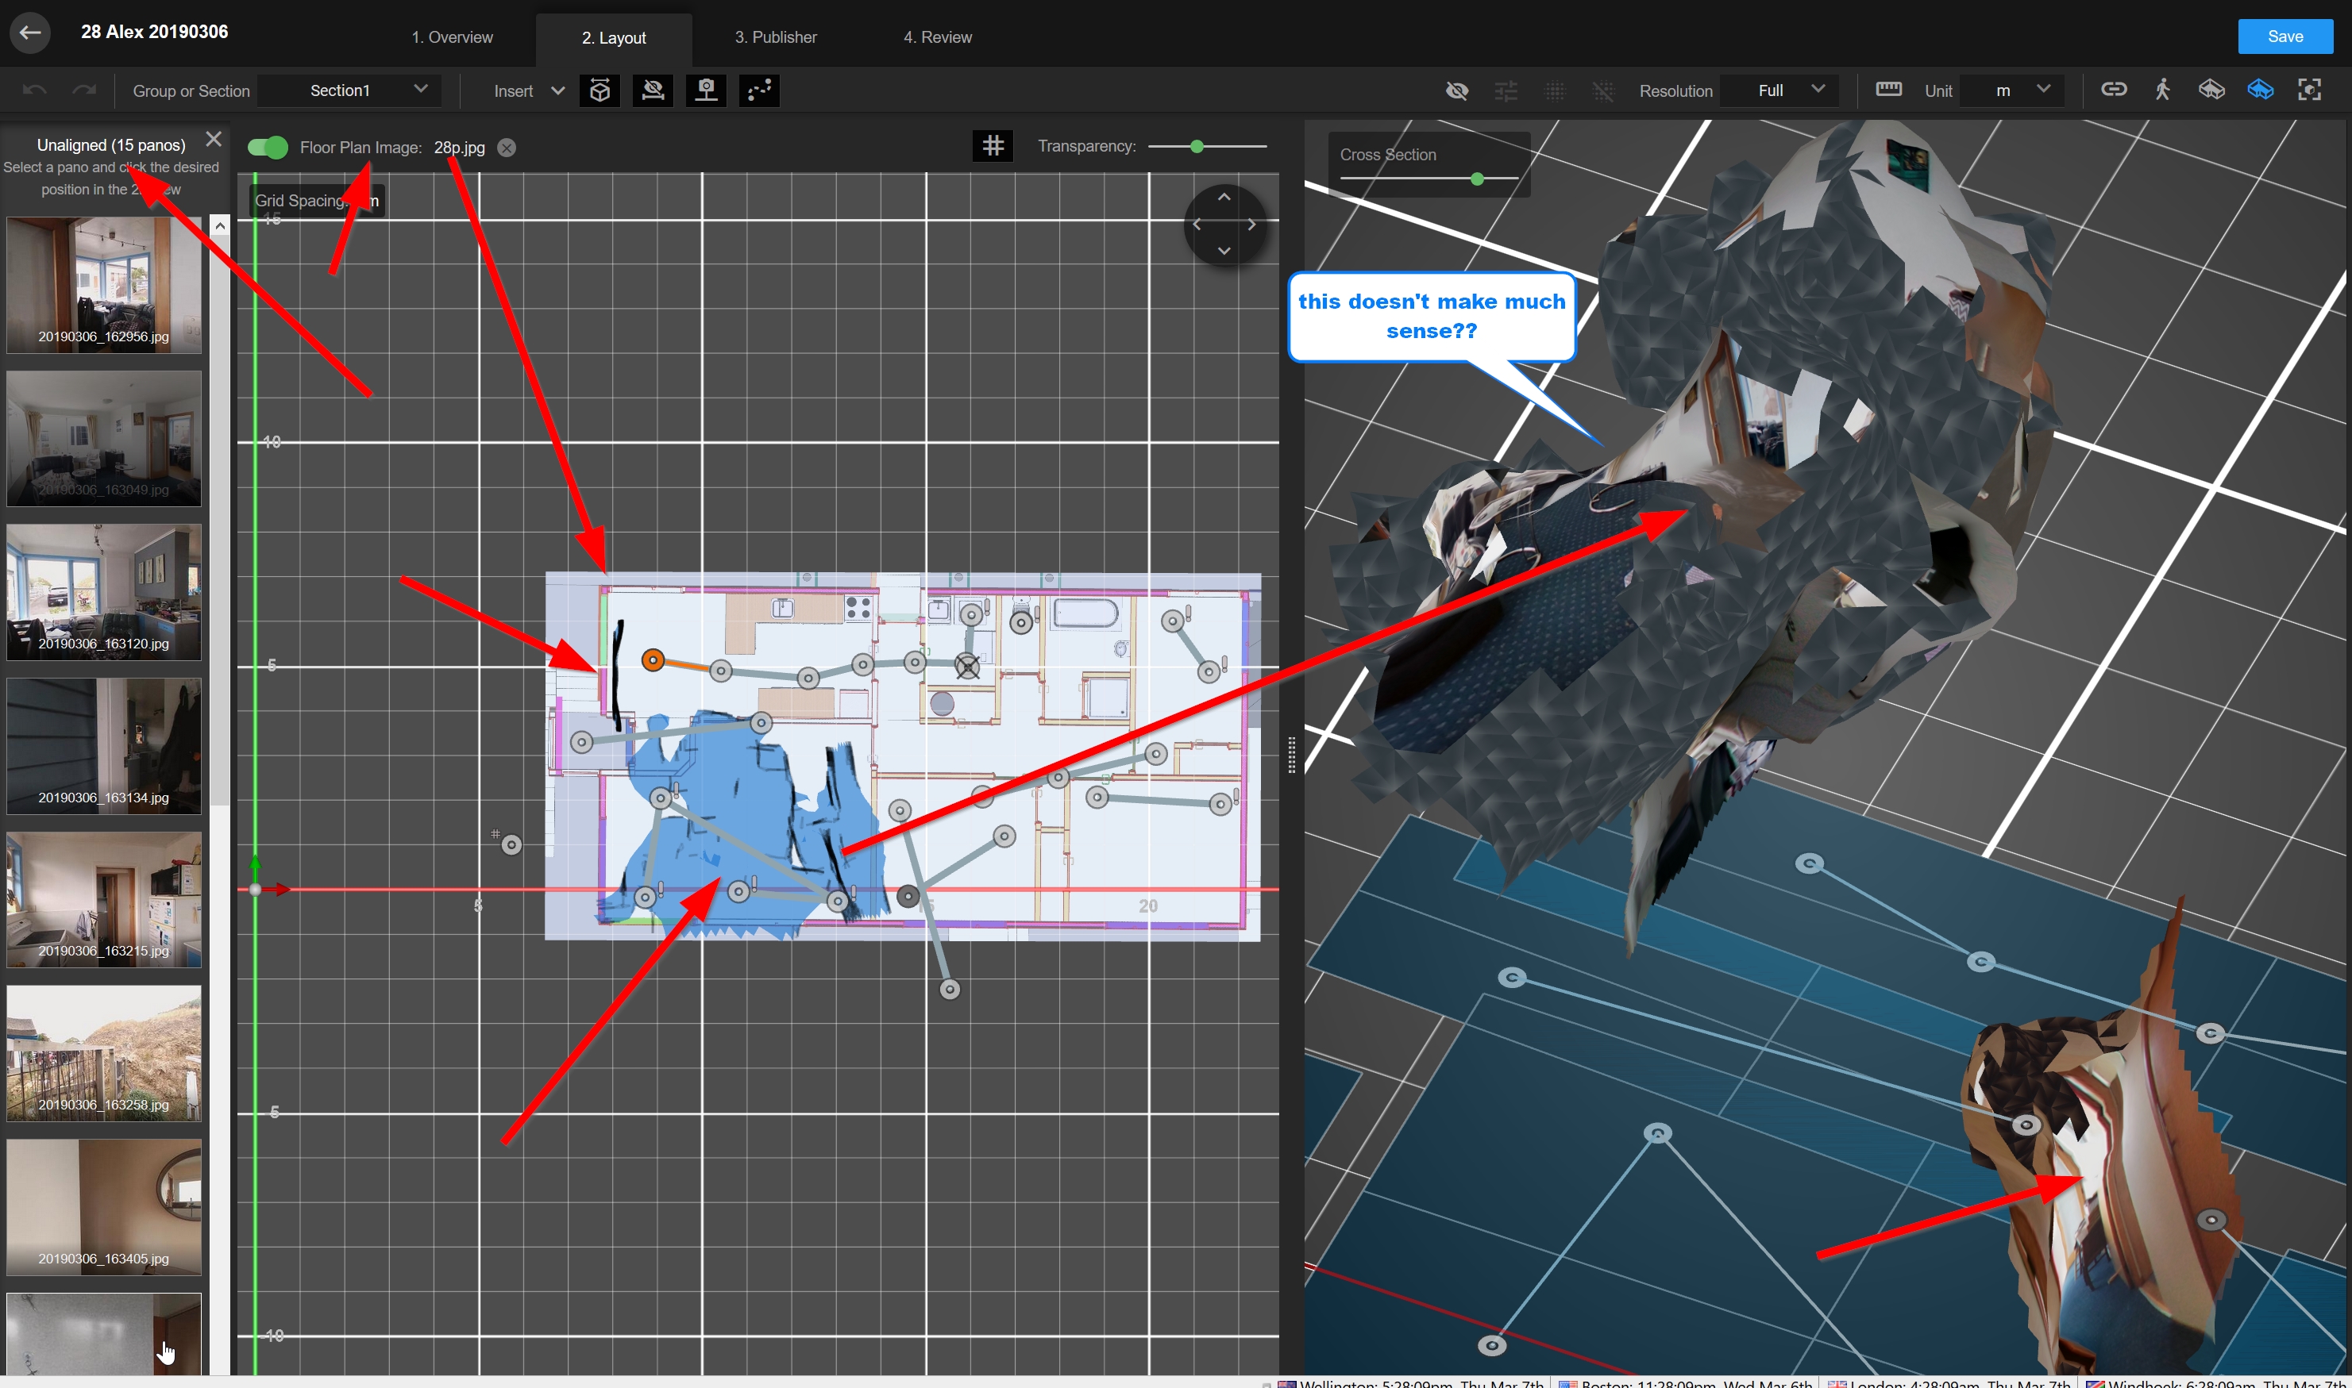Click the focus frame cube icon

(x=2309, y=90)
